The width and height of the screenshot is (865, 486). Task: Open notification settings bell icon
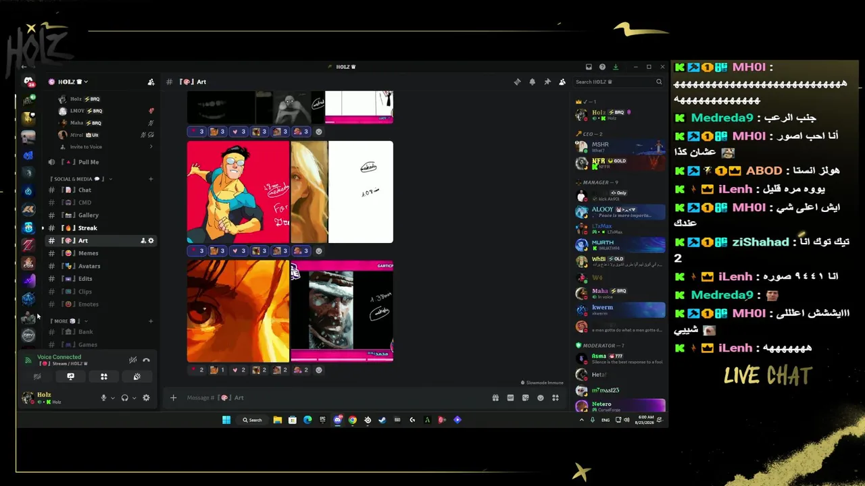tap(533, 82)
